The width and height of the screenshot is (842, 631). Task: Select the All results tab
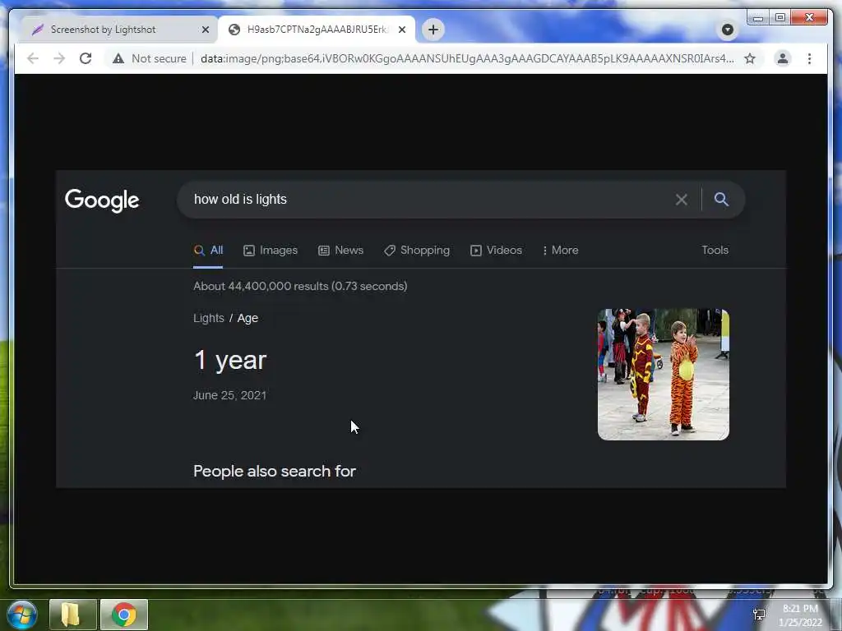coord(208,251)
